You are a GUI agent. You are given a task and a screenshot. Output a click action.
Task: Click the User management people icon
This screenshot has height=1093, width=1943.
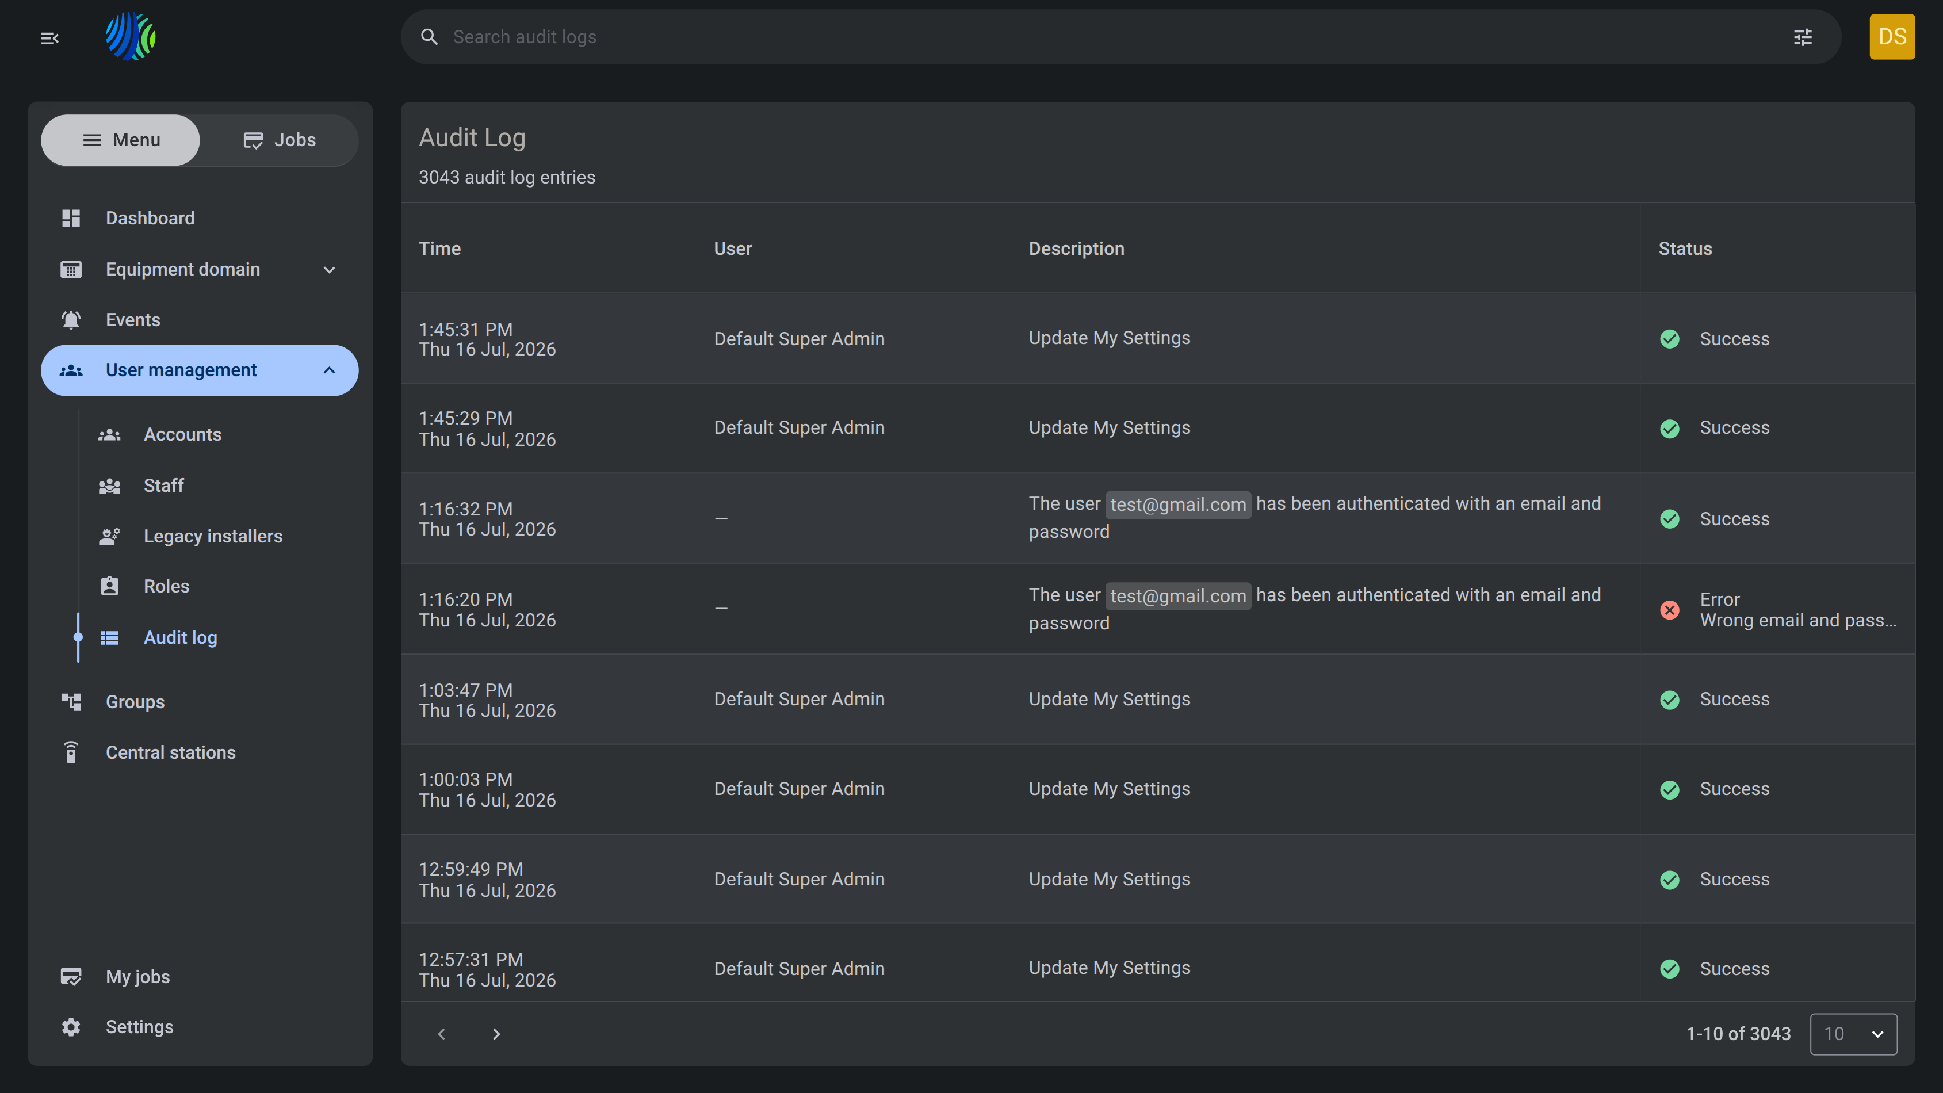coord(71,370)
